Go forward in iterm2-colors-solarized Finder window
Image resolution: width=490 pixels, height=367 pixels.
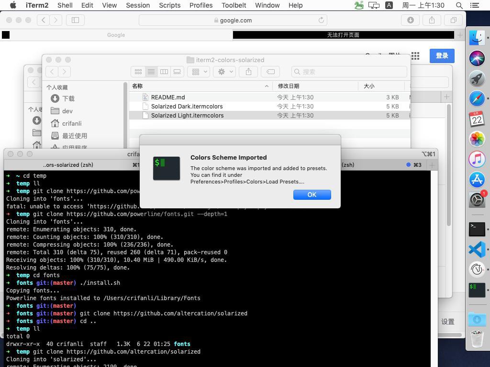coord(65,72)
